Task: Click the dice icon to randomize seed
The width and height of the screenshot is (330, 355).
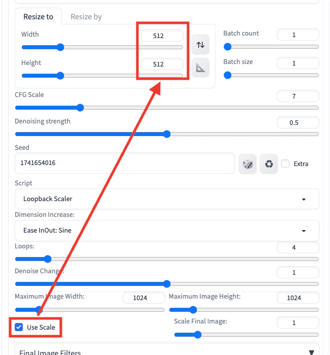Action: (247, 164)
